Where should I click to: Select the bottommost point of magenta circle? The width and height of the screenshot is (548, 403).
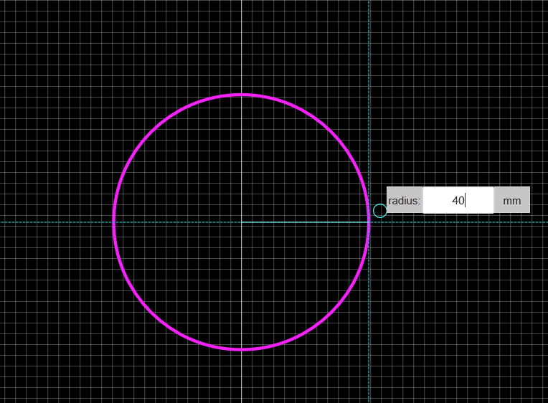point(242,349)
